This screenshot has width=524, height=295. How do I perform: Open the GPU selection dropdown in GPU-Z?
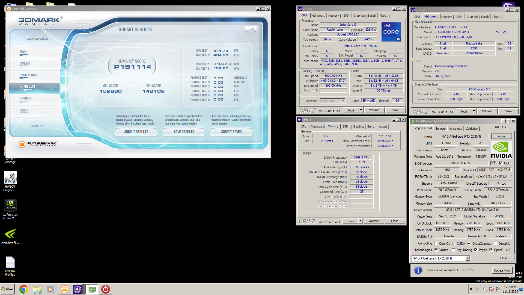click(468, 258)
